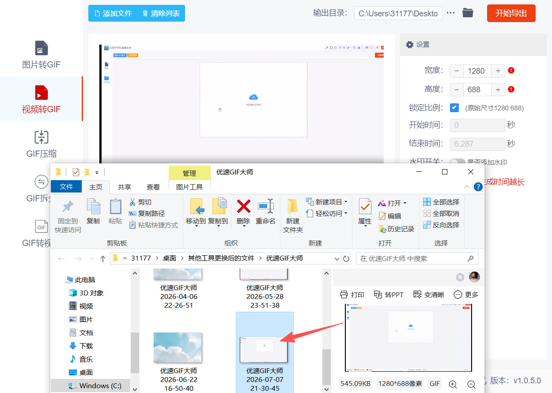Click 转PPT in the preview pane
The image size is (552, 393).
click(x=388, y=295)
